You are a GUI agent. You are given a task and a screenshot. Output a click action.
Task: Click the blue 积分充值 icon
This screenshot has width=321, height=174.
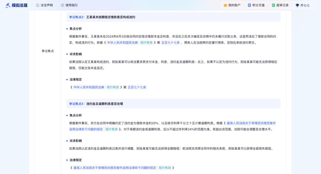click(x=249, y=5)
